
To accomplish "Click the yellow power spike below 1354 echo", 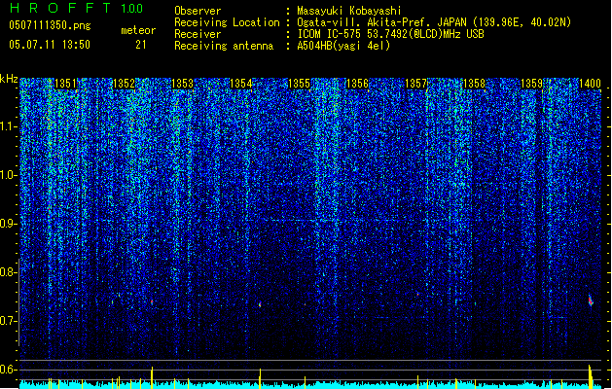I will pyautogui.click(x=260, y=378).
